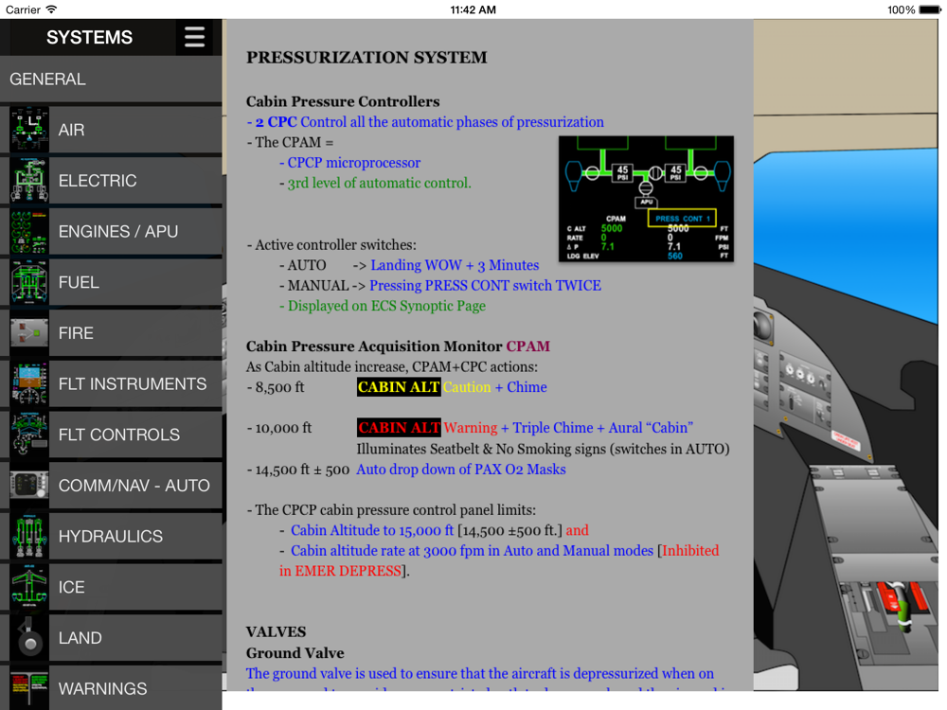This screenshot has width=947, height=710.
Task: Click the PRESSURIZATION SYSTEM heading
Action: point(366,58)
